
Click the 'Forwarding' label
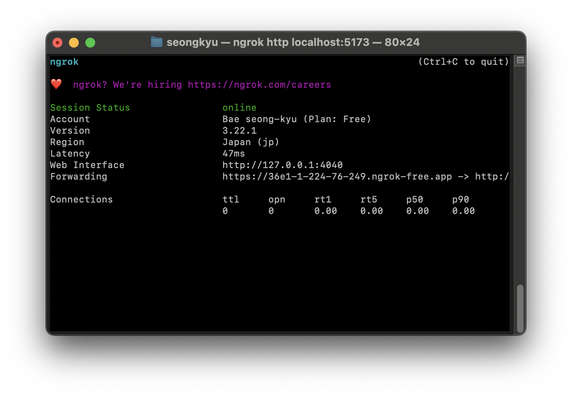click(78, 177)
